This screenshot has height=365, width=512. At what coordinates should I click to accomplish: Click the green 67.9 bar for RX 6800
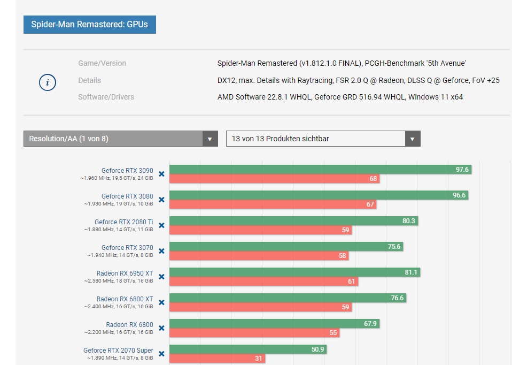pos(274,323)
